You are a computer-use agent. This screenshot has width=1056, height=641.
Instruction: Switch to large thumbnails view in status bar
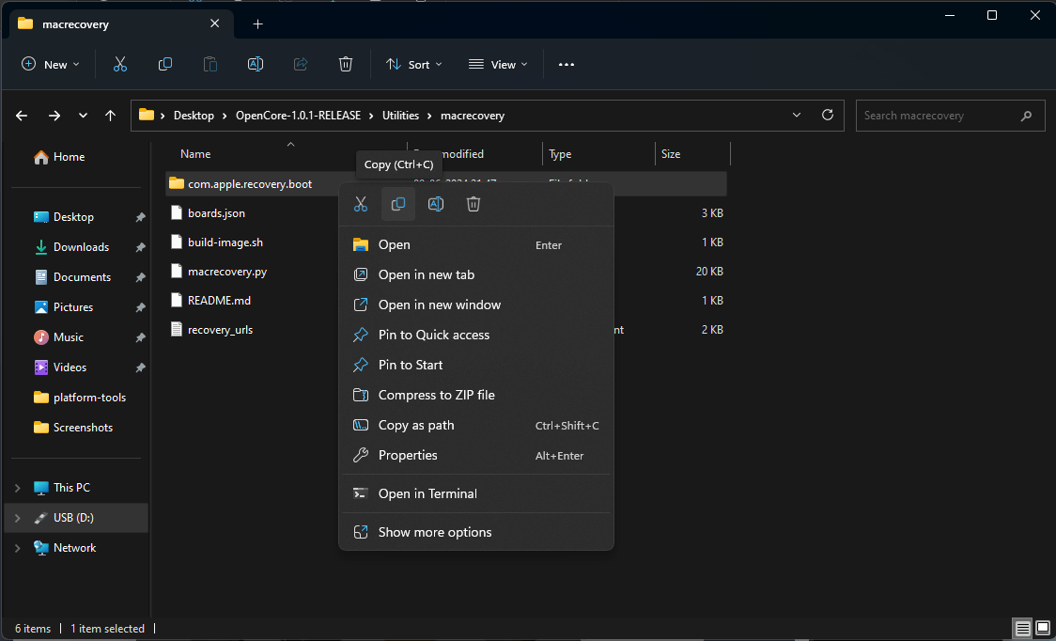[x=1043, y=628]
